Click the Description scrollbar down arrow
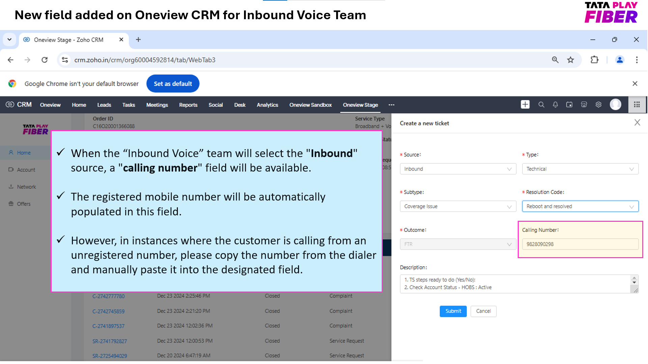 tap(634, 282)
